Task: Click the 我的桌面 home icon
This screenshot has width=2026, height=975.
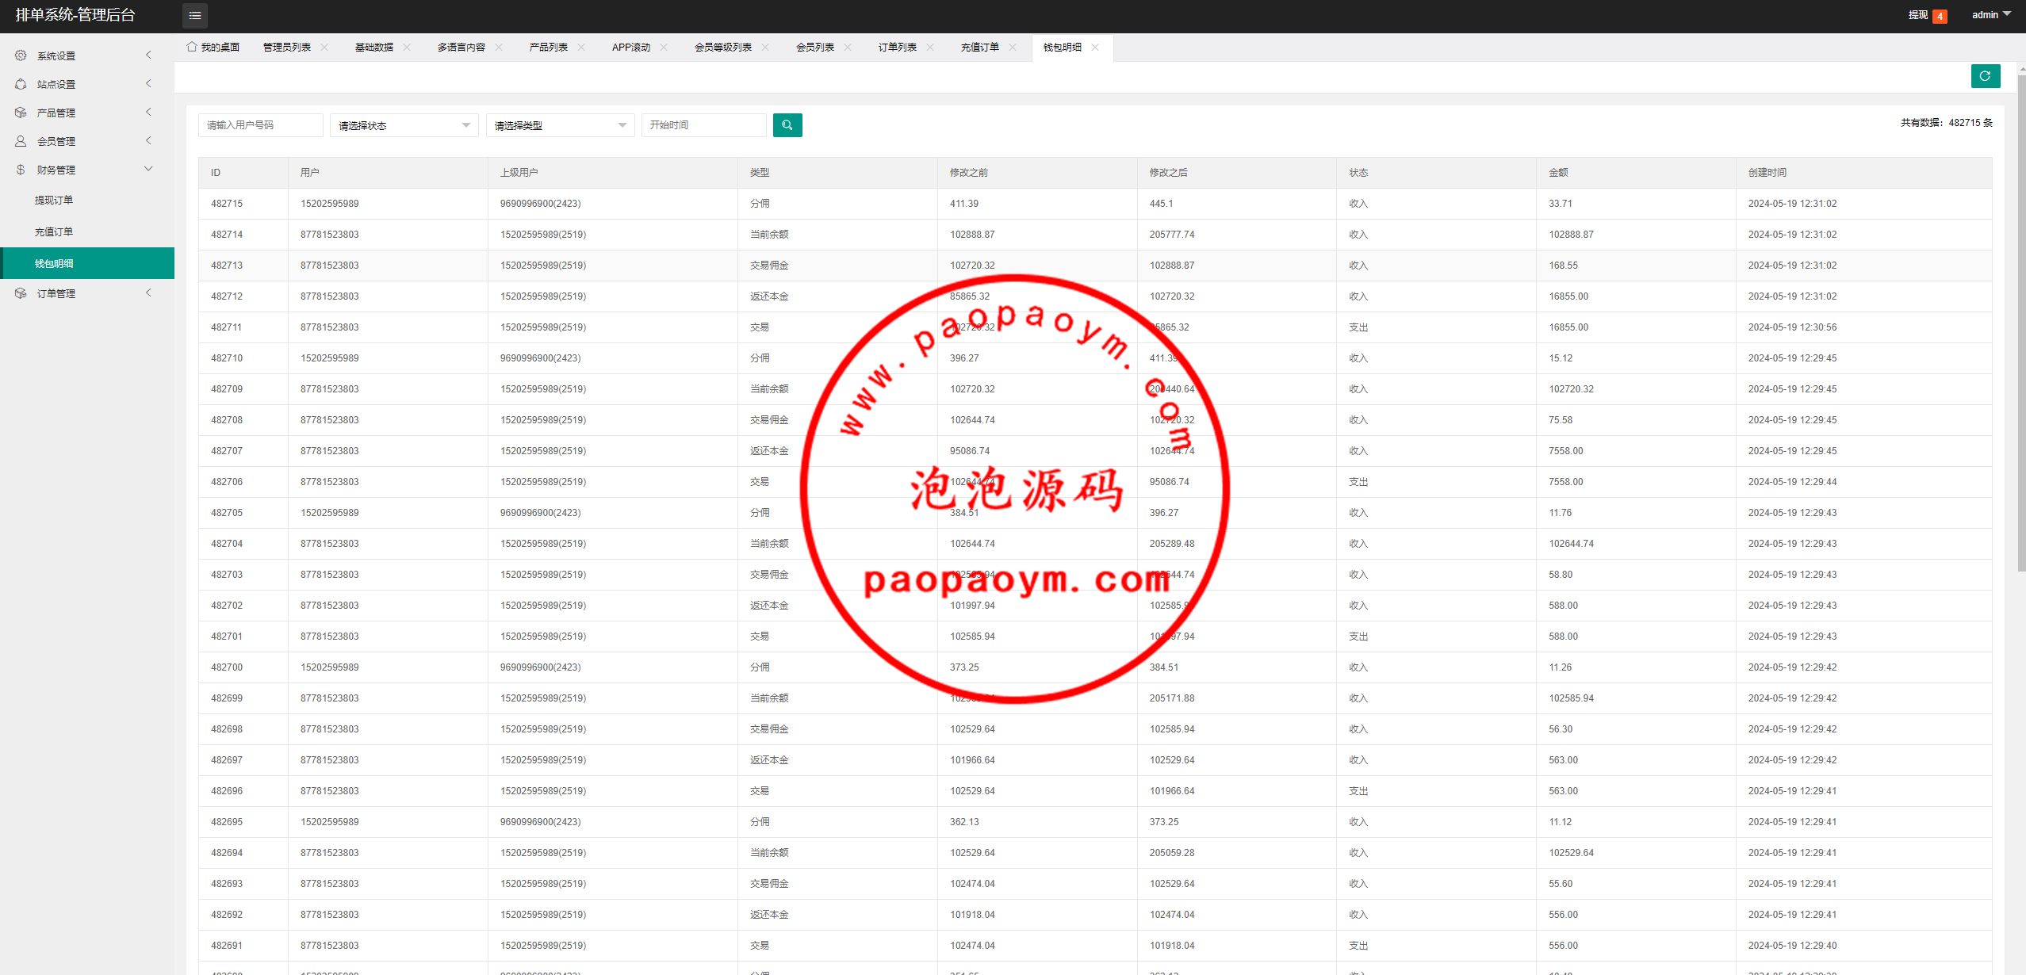Action: pyautogui.click(x=192, y=47)
